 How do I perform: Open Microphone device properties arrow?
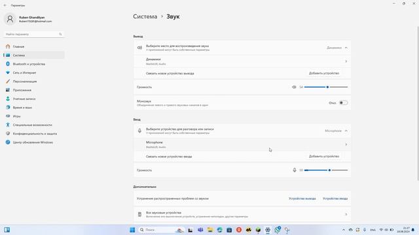pos(346,144)
